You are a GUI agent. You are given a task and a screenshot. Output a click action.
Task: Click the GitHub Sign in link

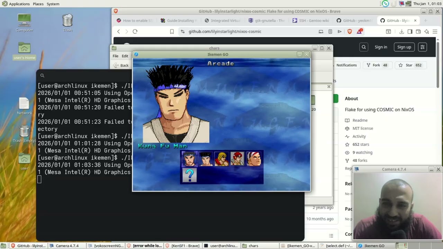(x=381, y=47)
